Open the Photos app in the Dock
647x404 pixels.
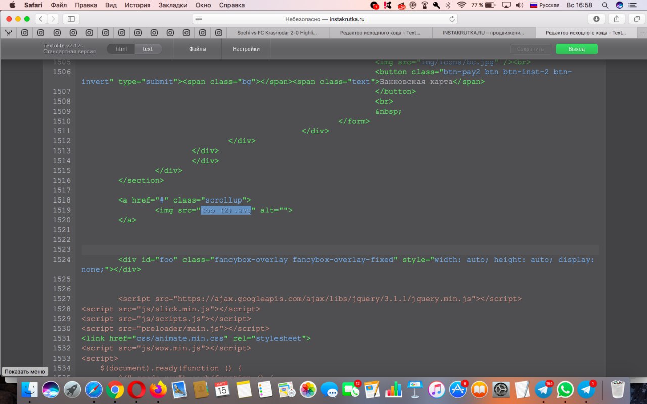[x=308, y=390]
